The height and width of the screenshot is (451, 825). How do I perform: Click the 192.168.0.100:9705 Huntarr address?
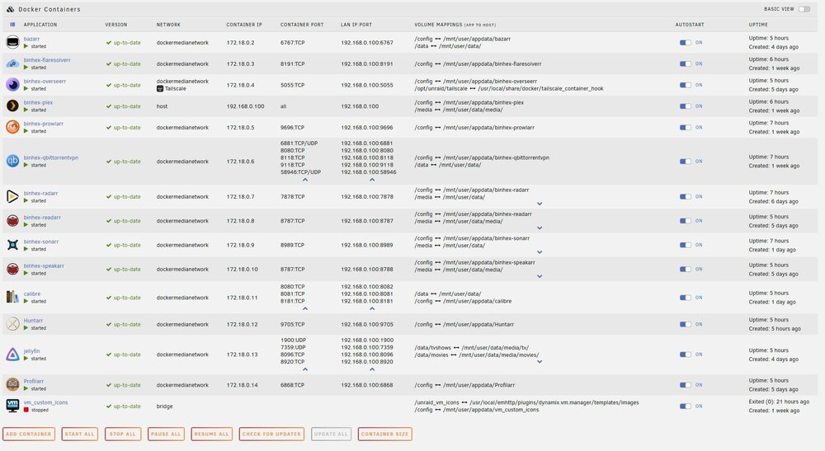(x=367, y=324)
